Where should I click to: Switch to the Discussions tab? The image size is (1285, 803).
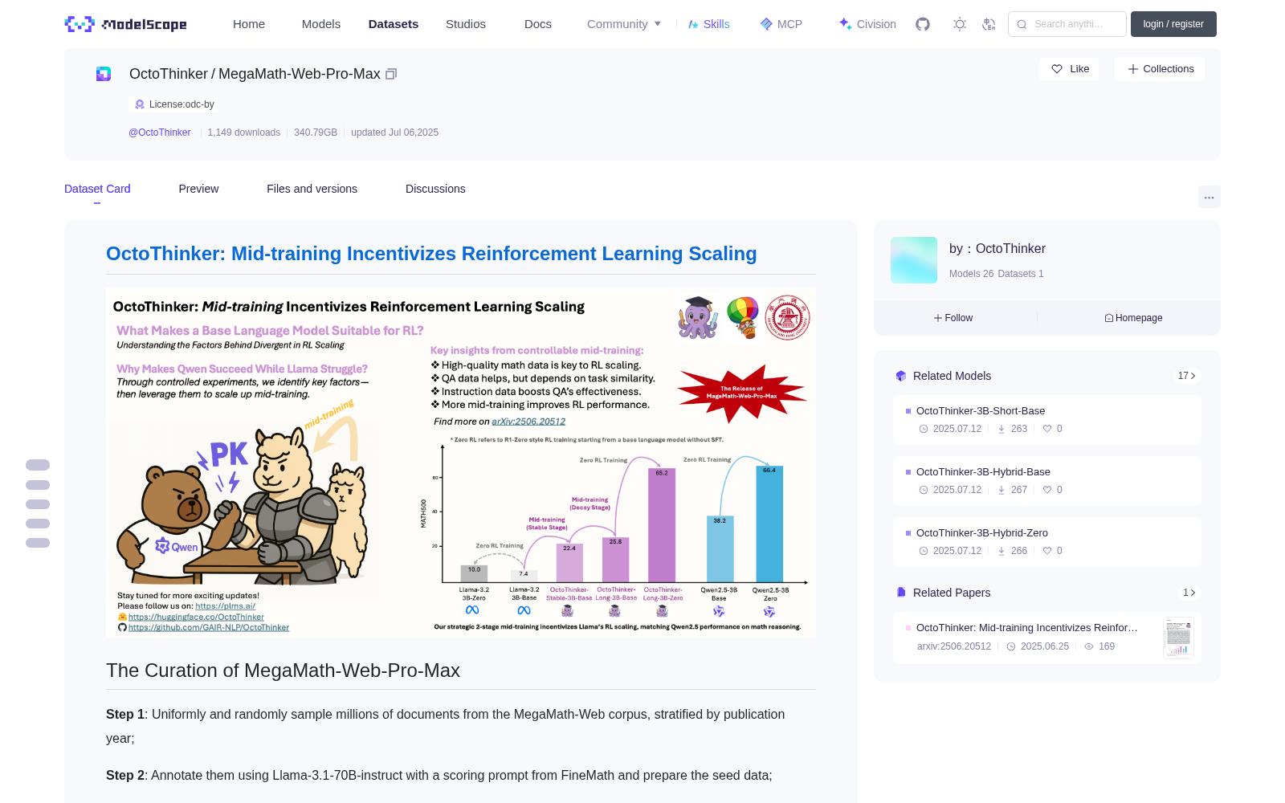435,189
